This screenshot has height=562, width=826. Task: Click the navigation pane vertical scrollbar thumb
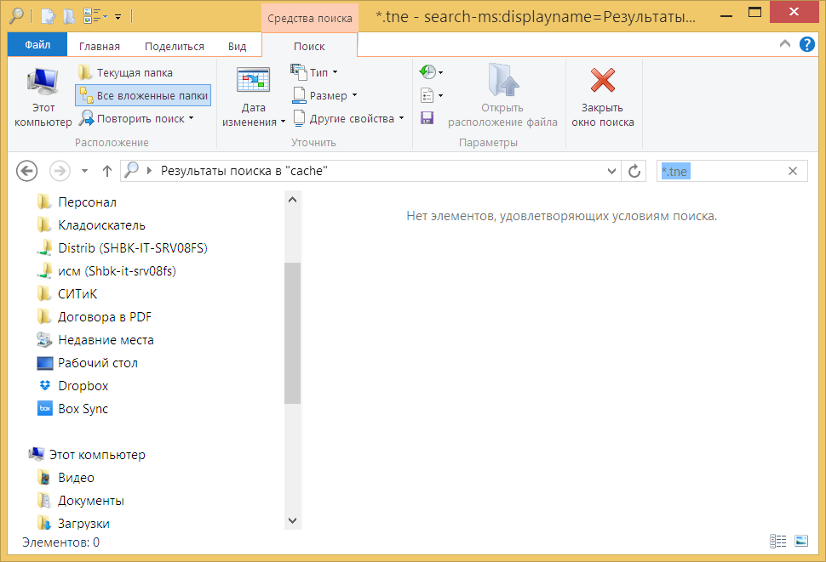click(x=293, y=332)
